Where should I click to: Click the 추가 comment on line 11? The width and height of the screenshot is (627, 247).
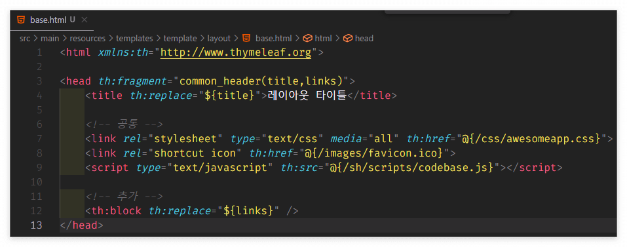[x=124, y=197]
